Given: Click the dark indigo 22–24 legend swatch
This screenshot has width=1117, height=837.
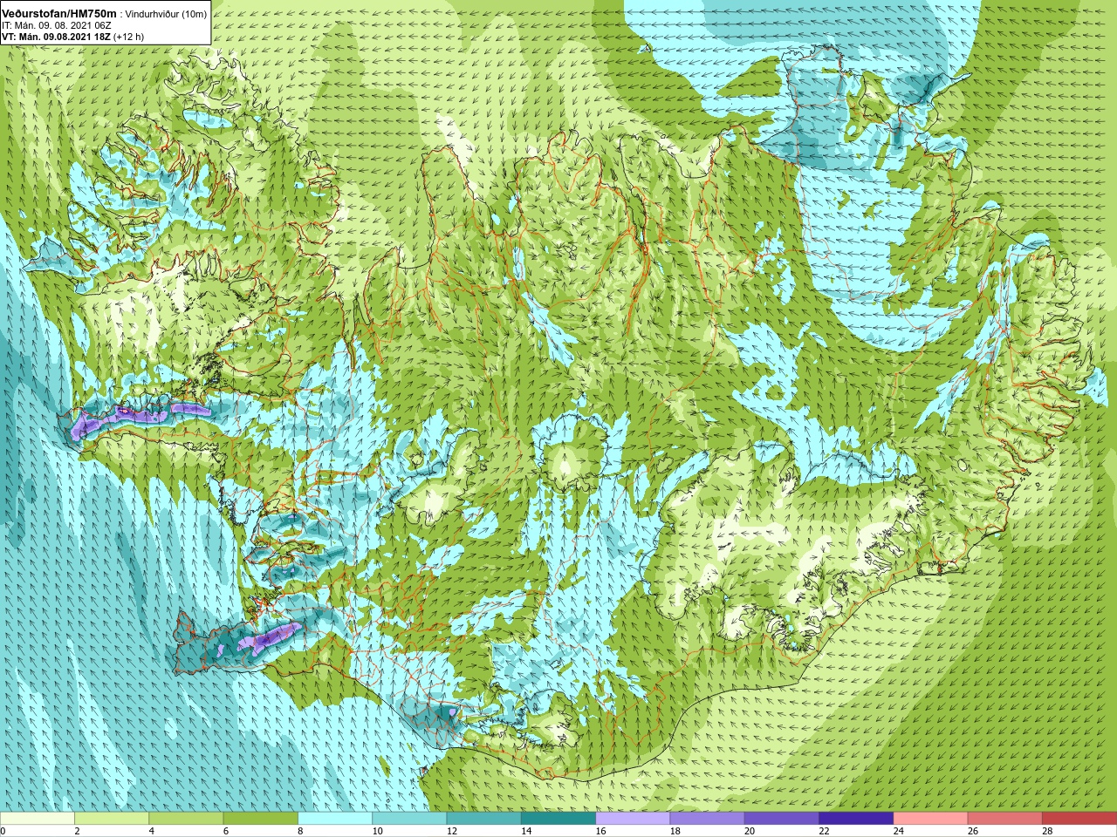Looking at the screenshot, I should (856, 819).
